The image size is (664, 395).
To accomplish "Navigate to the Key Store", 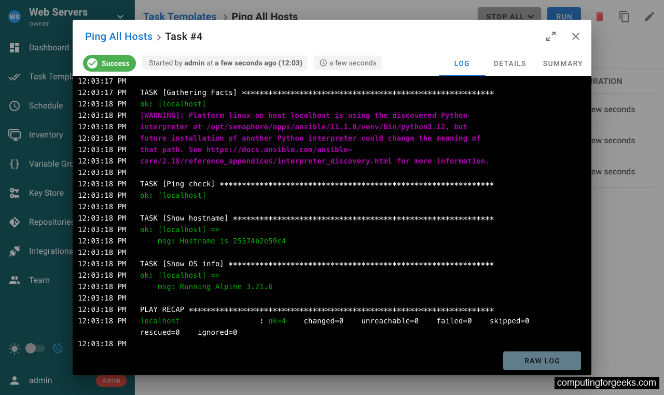I will tap(46, 193).
